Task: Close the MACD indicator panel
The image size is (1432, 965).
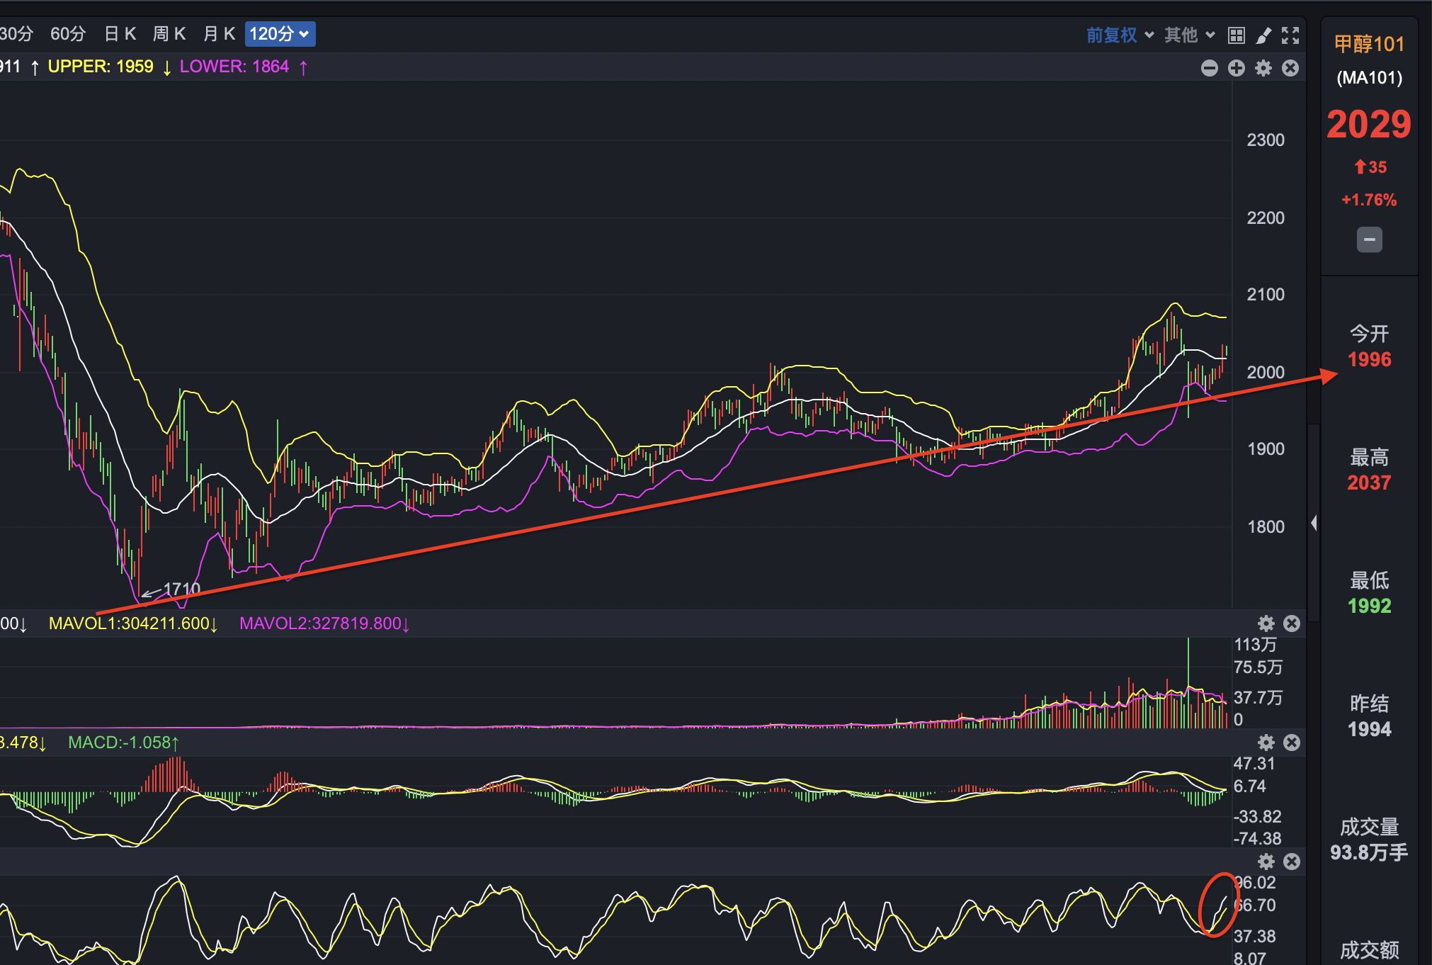Action: [x=1292, y=743]
